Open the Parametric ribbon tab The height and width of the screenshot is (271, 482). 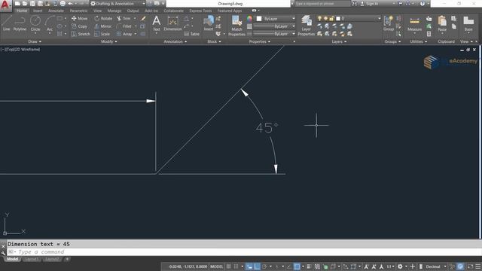78,11
